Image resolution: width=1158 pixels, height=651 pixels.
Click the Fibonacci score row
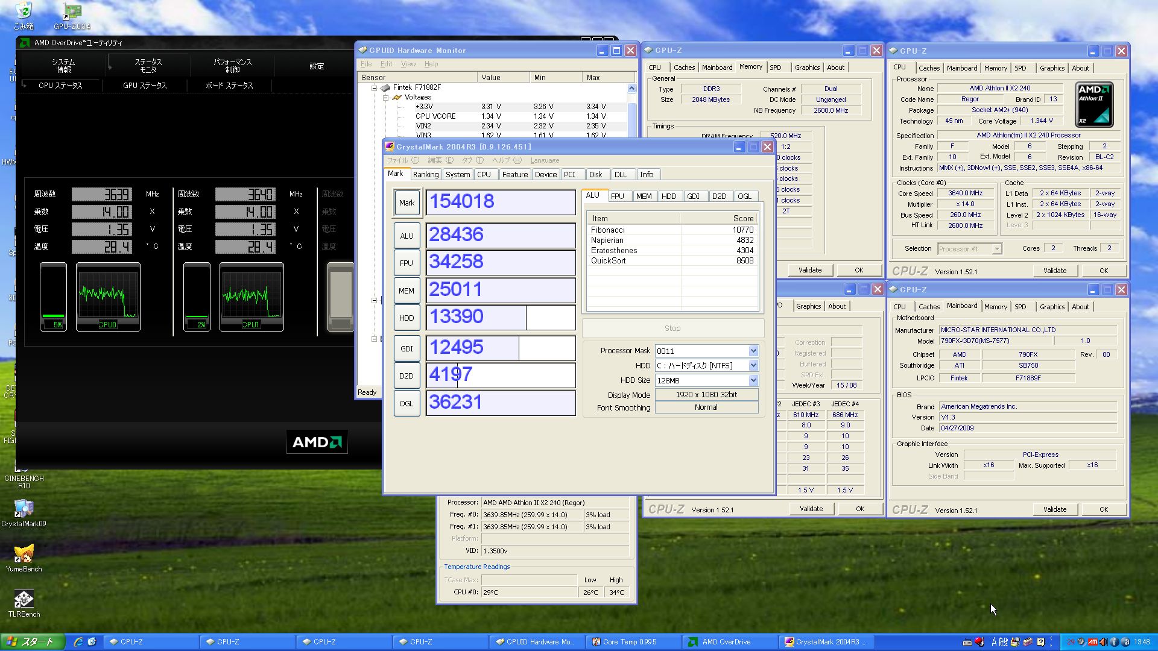pos(672,230)
